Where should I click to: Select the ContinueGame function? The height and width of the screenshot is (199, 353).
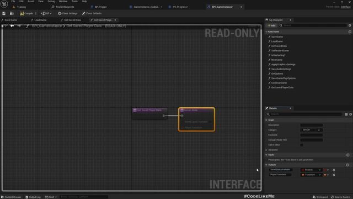279,83
